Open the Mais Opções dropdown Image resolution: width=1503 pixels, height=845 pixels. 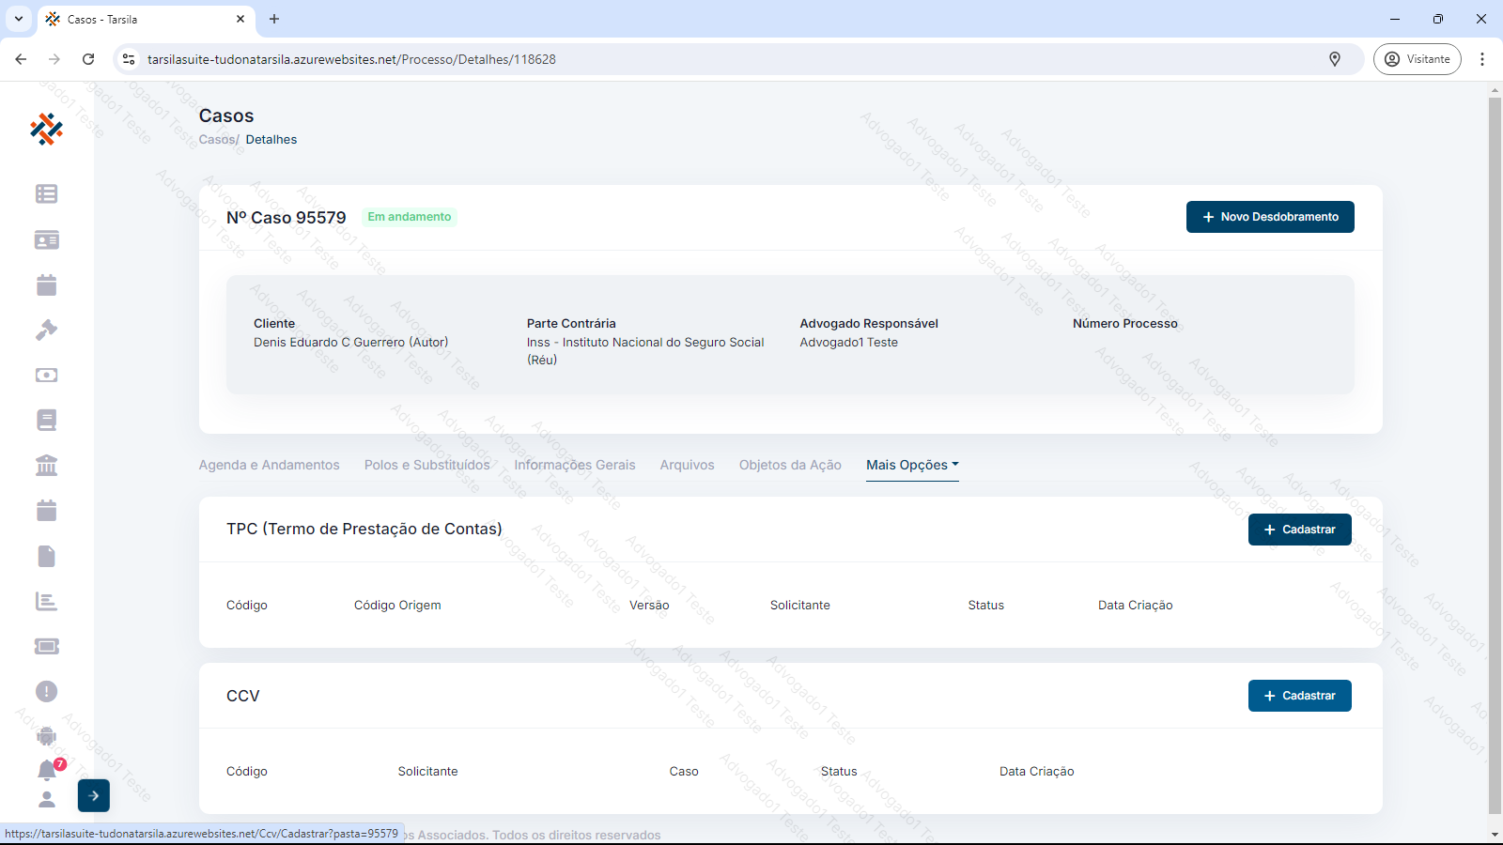[911, 465]
